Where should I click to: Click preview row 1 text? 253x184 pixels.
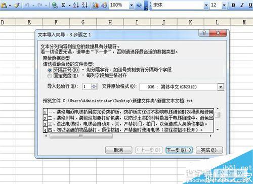tap(131, 112)
